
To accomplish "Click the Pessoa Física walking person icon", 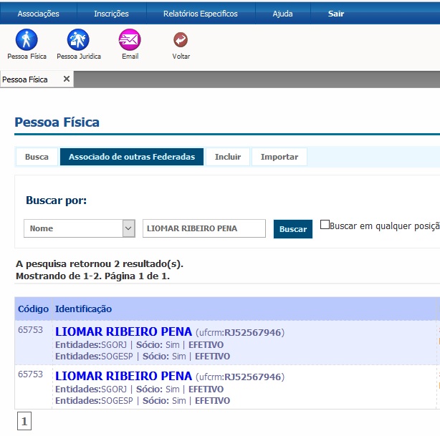I will (27, 40).
